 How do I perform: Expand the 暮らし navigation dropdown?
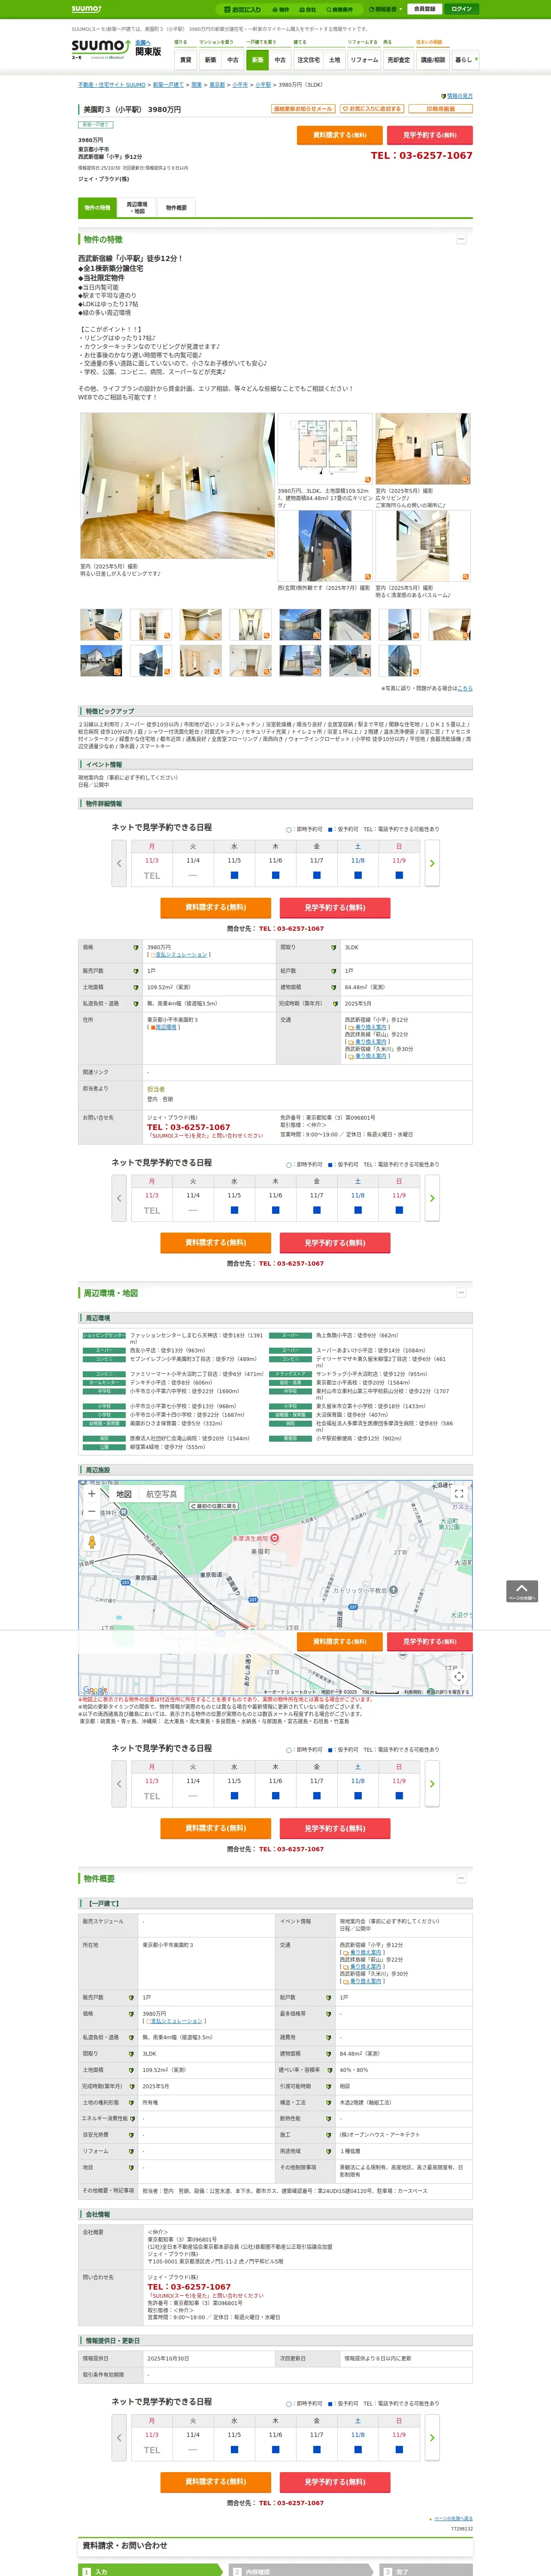[465, 60]
